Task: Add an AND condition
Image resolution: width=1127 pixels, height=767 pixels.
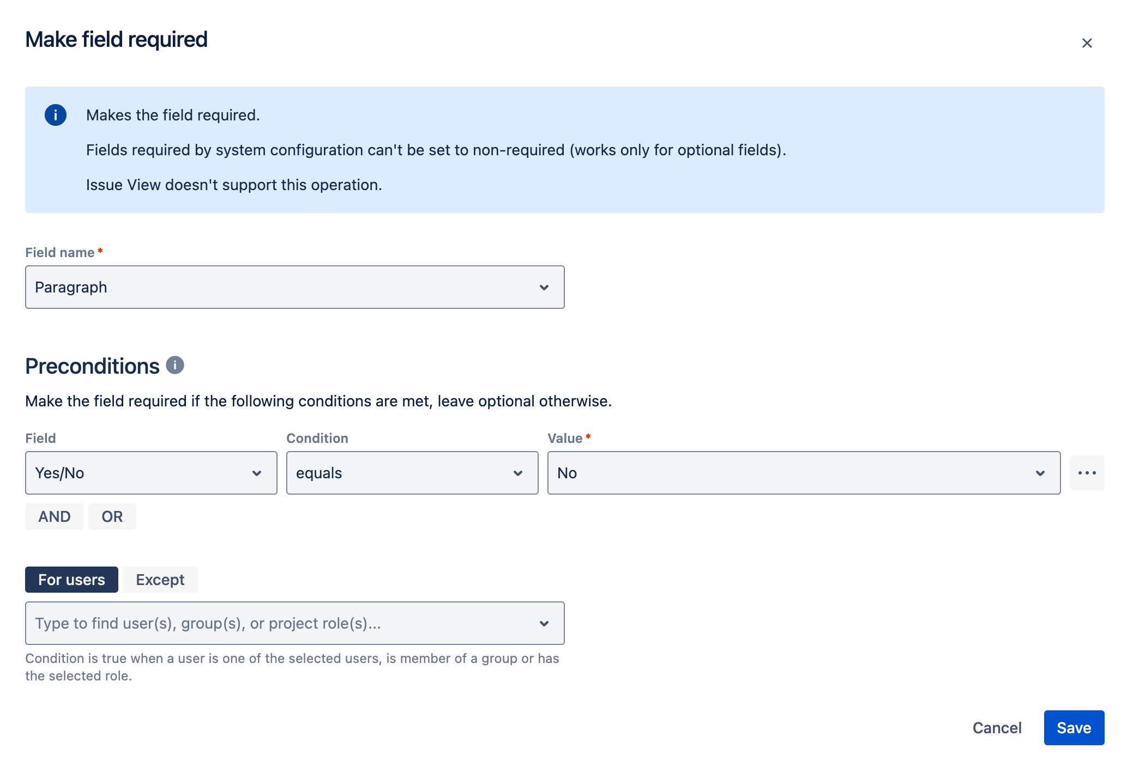Action: point(55,516)
